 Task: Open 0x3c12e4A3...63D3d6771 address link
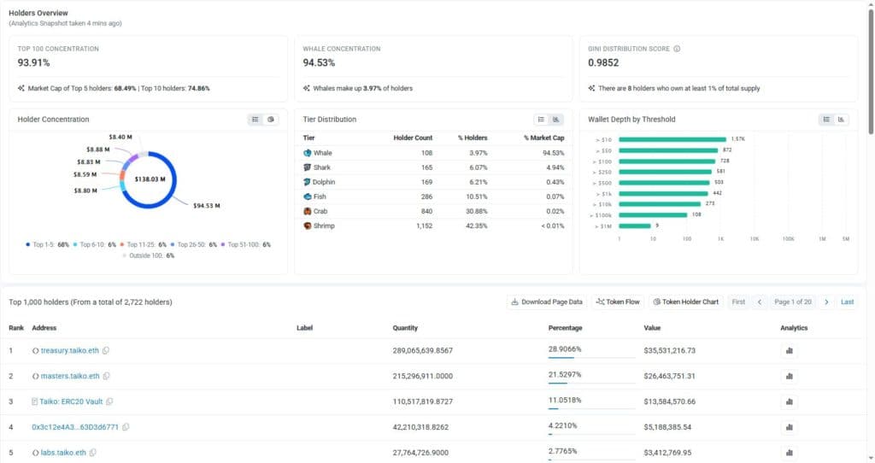click(75, 427)
